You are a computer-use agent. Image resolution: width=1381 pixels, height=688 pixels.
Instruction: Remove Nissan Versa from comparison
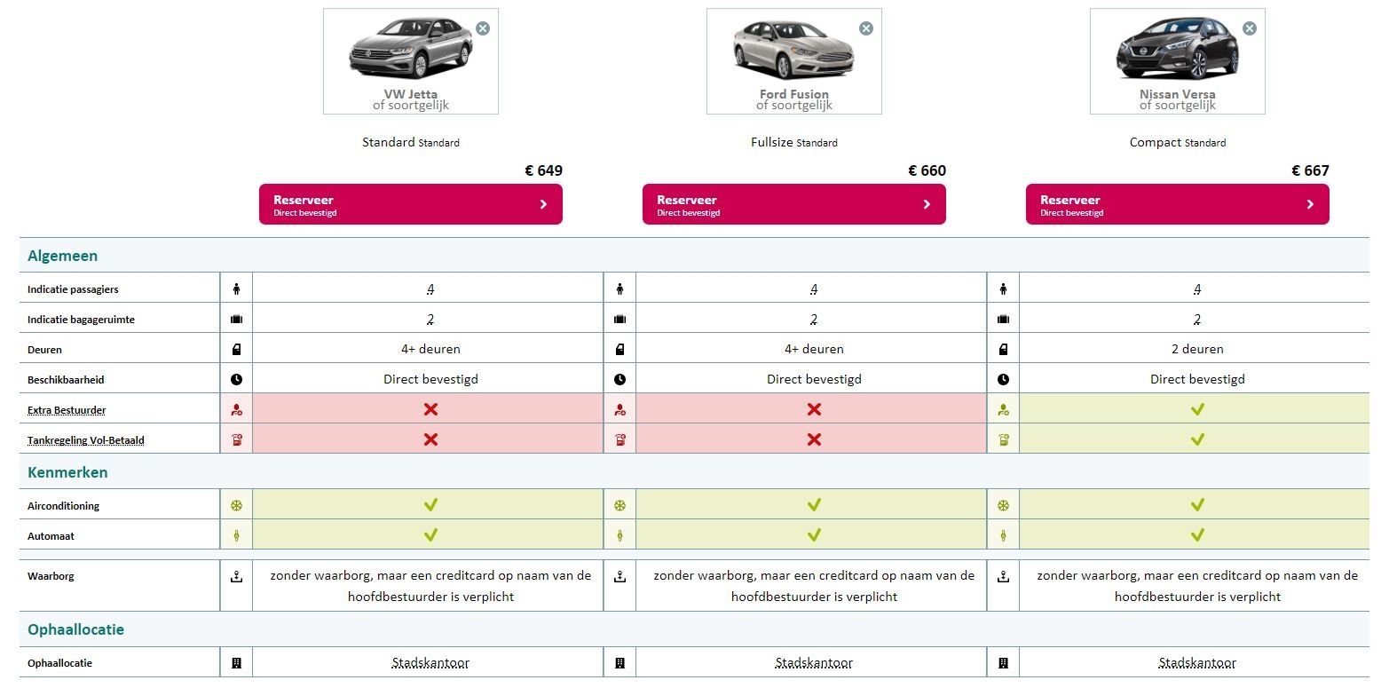tap(1250, 28)
